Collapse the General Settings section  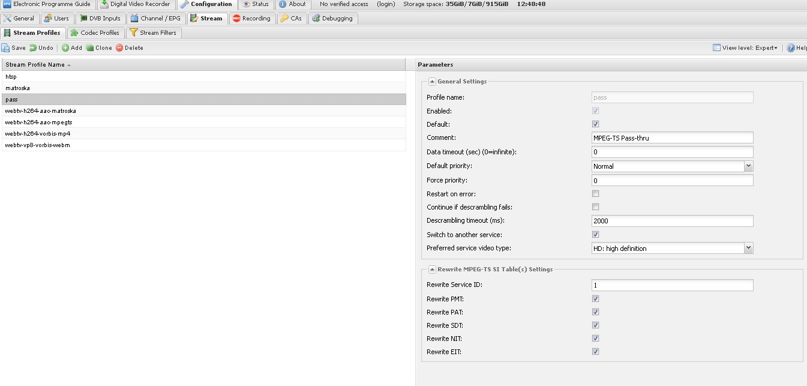[432, 82]
